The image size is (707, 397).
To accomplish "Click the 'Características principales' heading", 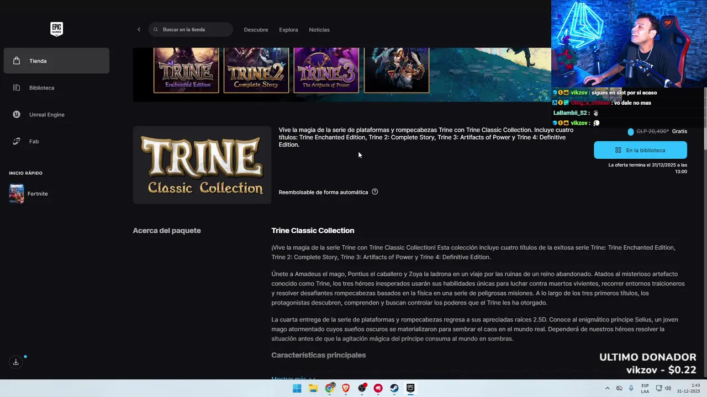I will (x=319, y=355).
